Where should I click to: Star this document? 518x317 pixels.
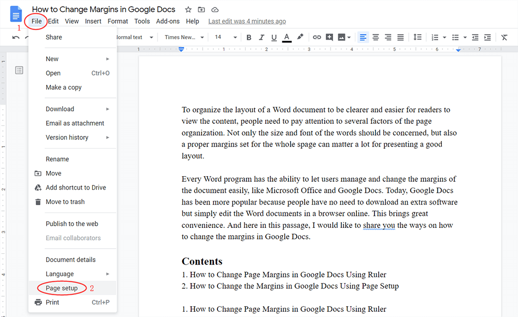coord(189,9)
